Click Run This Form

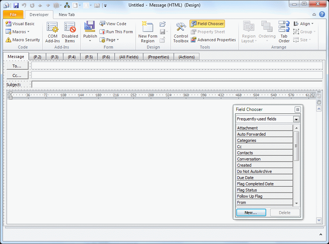pos(116,31)
